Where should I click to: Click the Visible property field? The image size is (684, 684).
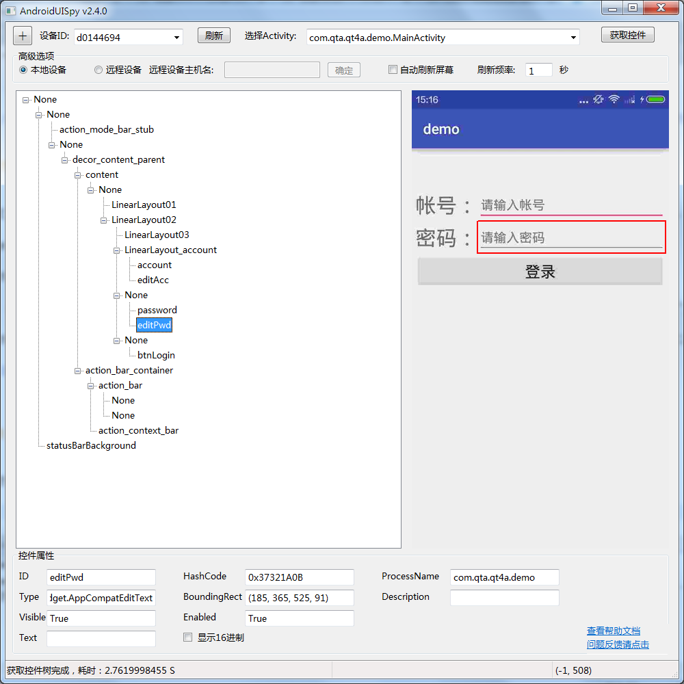click(101, 618)
